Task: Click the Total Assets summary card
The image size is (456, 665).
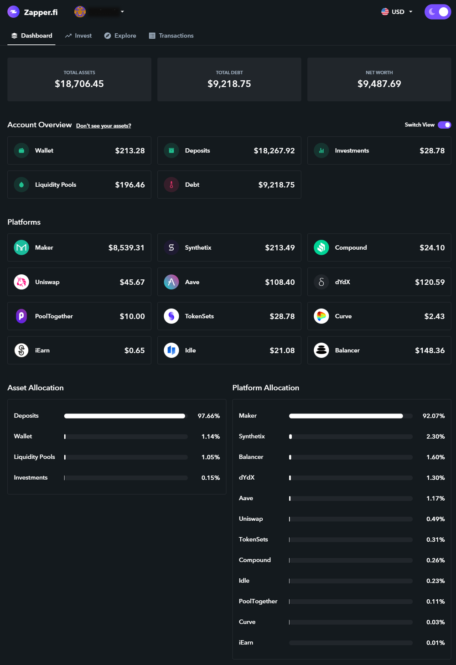Action: point(79,79)
